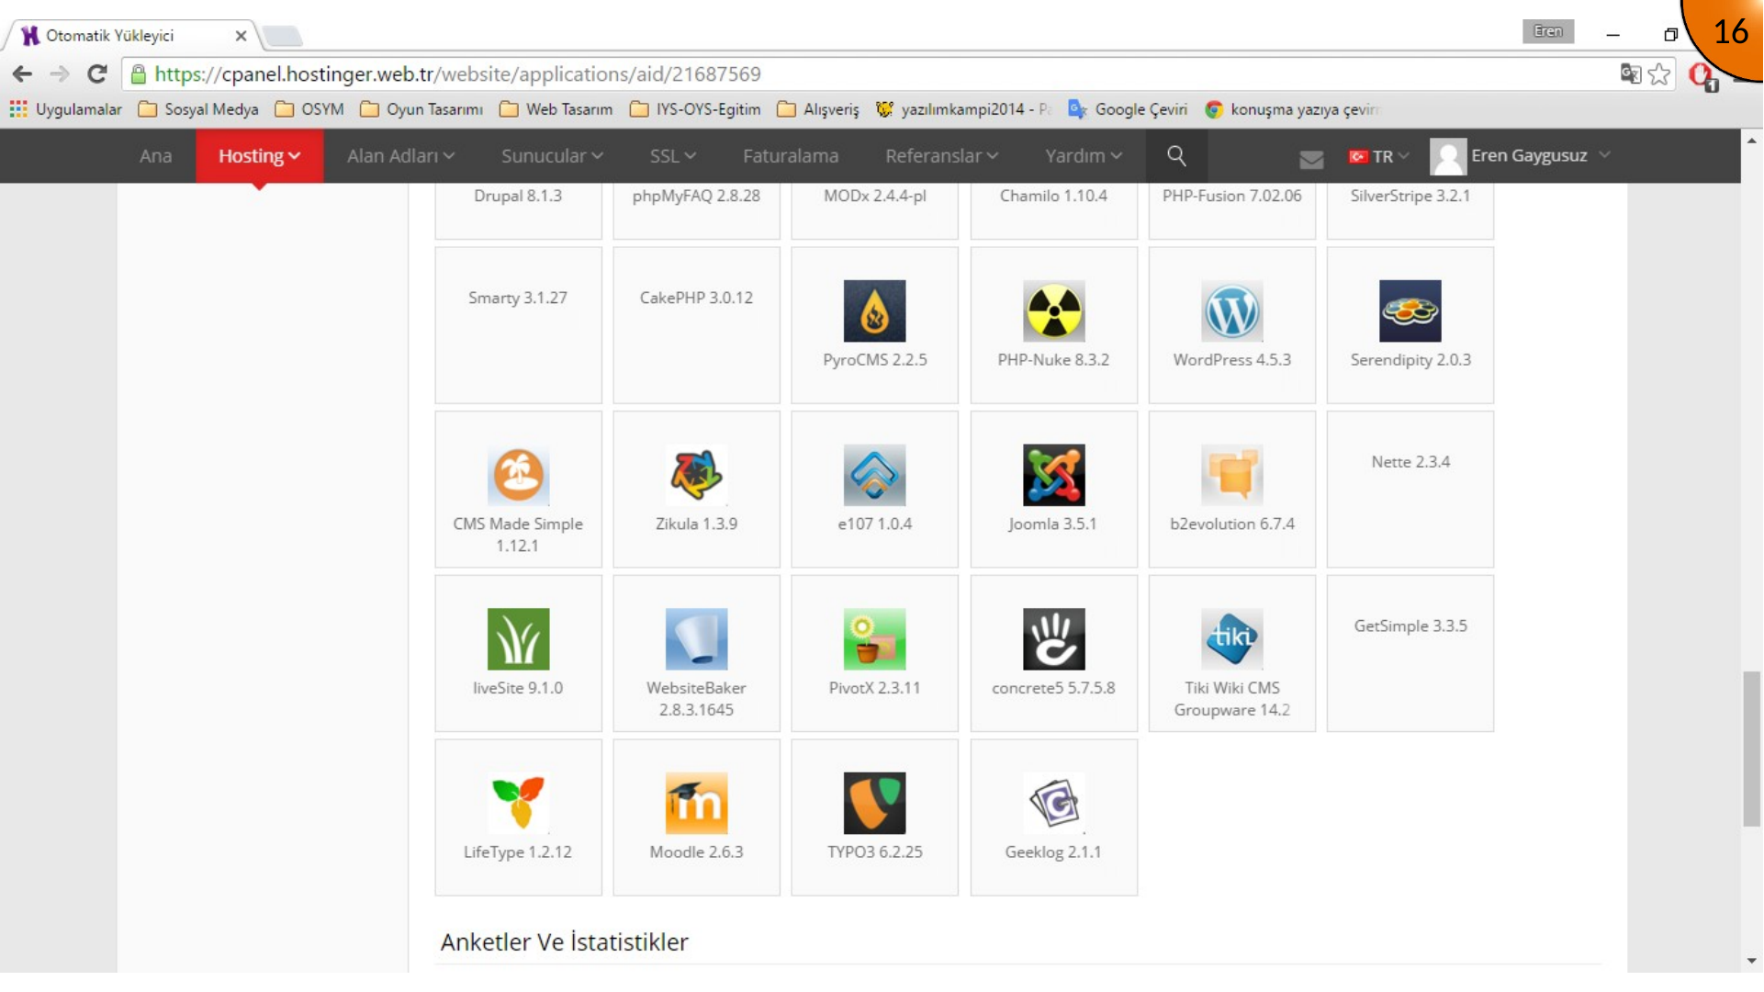
Task: Open the Tiki Wiki CMS Groupware icon
Action: point(1231,638)
